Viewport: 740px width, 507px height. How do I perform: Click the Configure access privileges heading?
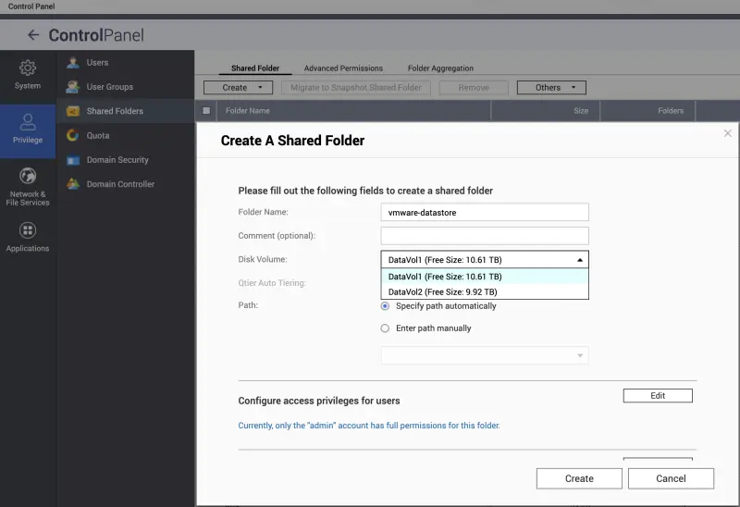click(x=319, y=401)
